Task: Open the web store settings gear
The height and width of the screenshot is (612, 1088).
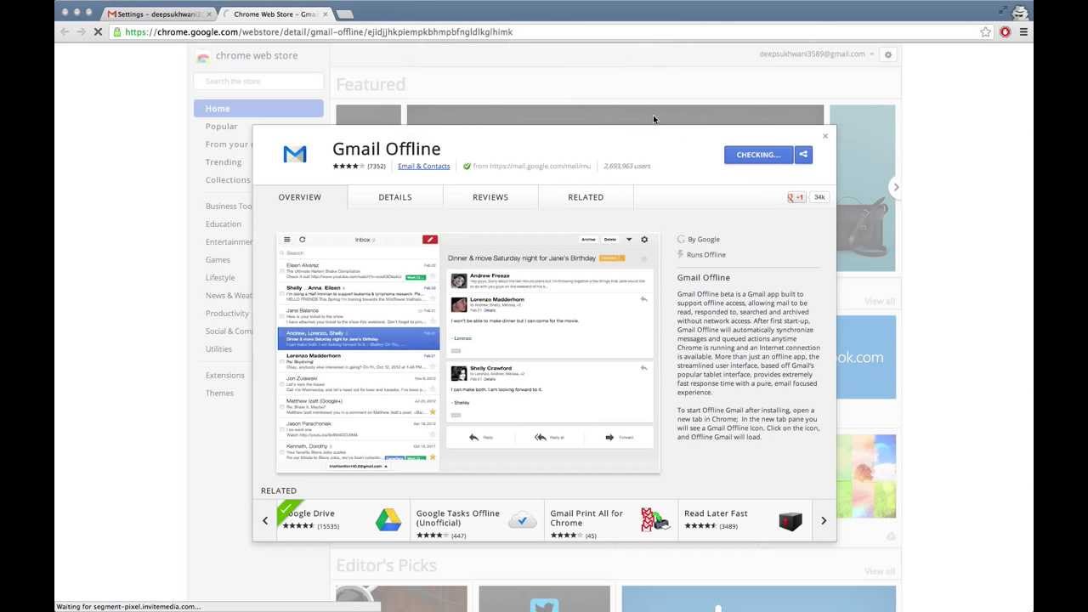Action: click(x=888, y=54)
